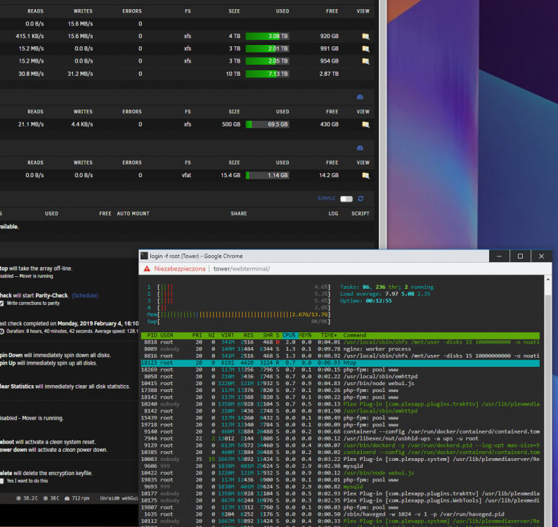Browse the 500 GB cache disk contents
This screenshot has width=558, height=527.
pyautogui.click(x=365, y=124)
